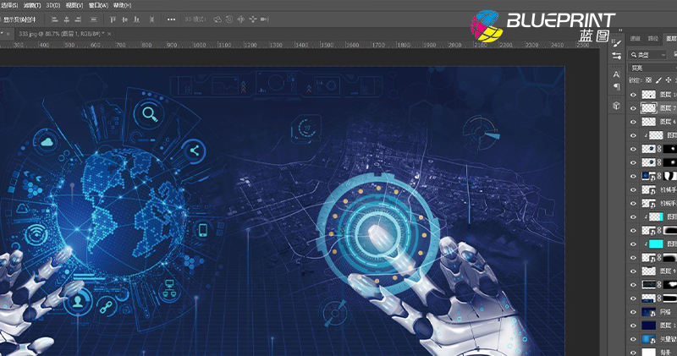Viewport: 677px width, 356px height.
Task: Open the Paragraph panel icon
Action: (x=617, y=87)
